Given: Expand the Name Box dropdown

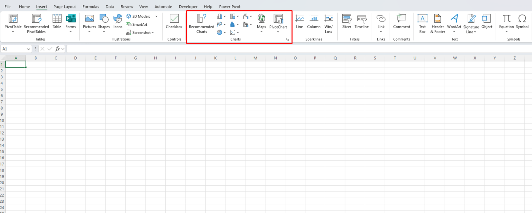Looking at the screenshot, I should (x=29, y=49).
